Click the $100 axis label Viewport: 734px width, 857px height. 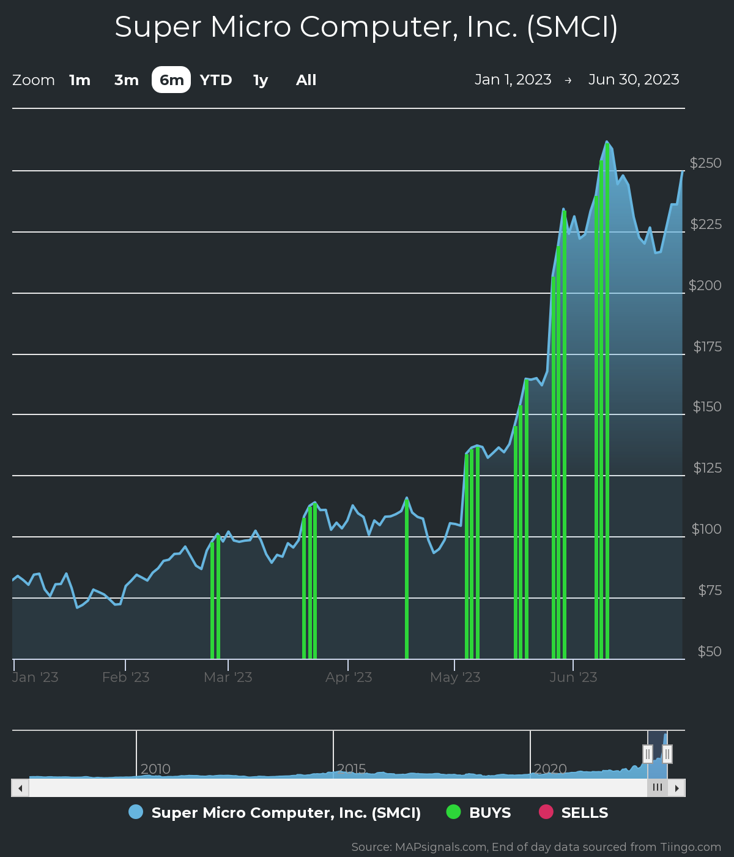pyautogui.click(x=706, y=530)
